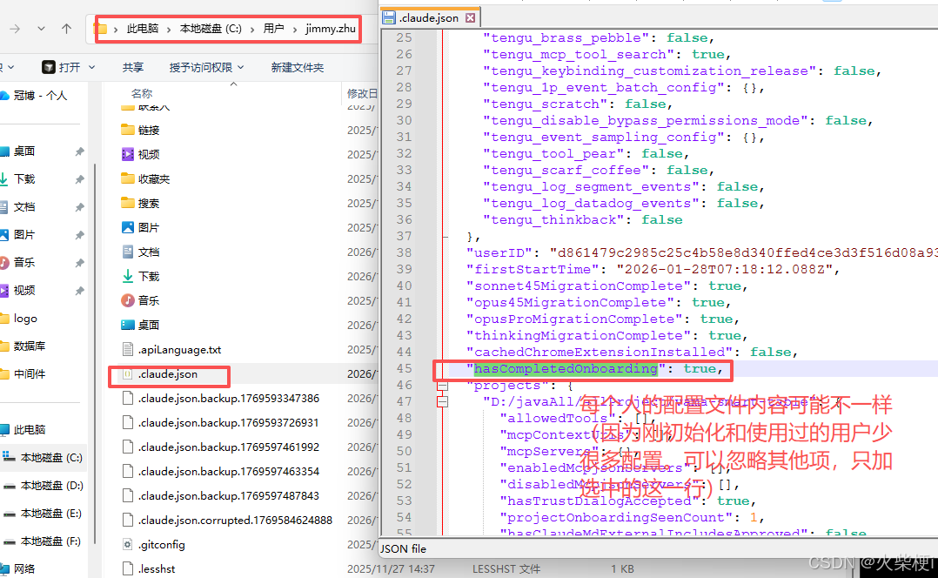
Task: Click line 45 hasCompletedOnboarding key
Action: coord(566,368)
